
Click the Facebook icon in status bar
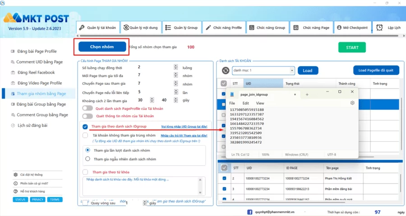(249, 212)
